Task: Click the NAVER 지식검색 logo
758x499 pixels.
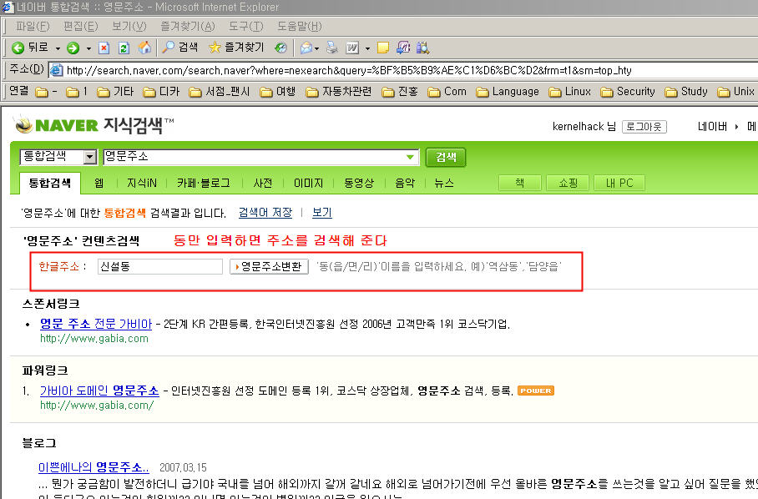Action: 94,125
